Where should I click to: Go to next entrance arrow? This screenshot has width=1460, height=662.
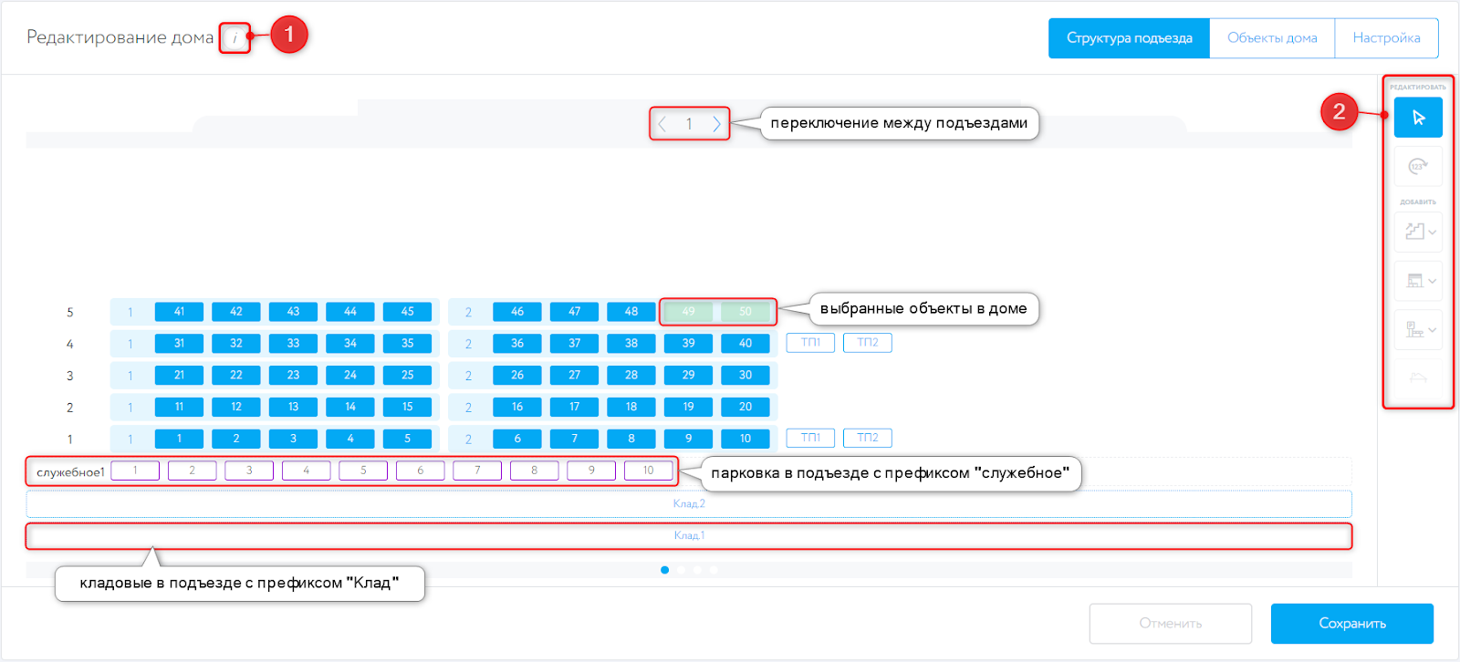click(716, 124)
